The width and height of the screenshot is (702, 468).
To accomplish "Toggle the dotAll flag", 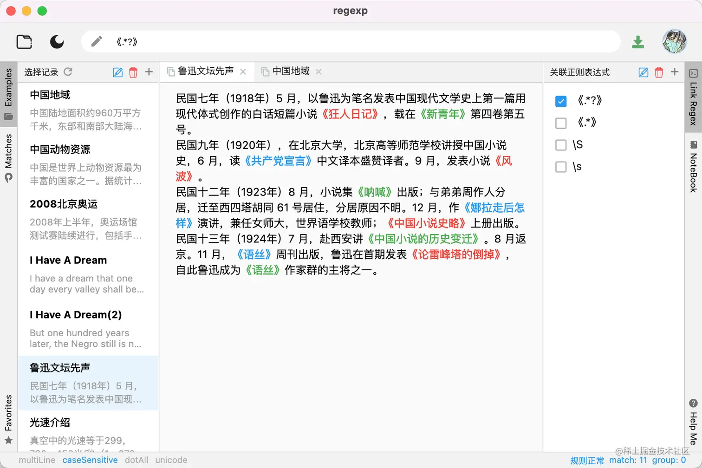I will 136,460.
